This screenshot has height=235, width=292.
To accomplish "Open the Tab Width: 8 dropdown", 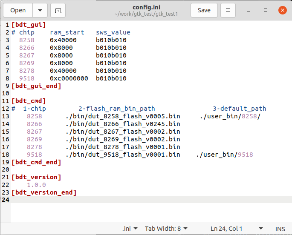I will pos(166,229).
